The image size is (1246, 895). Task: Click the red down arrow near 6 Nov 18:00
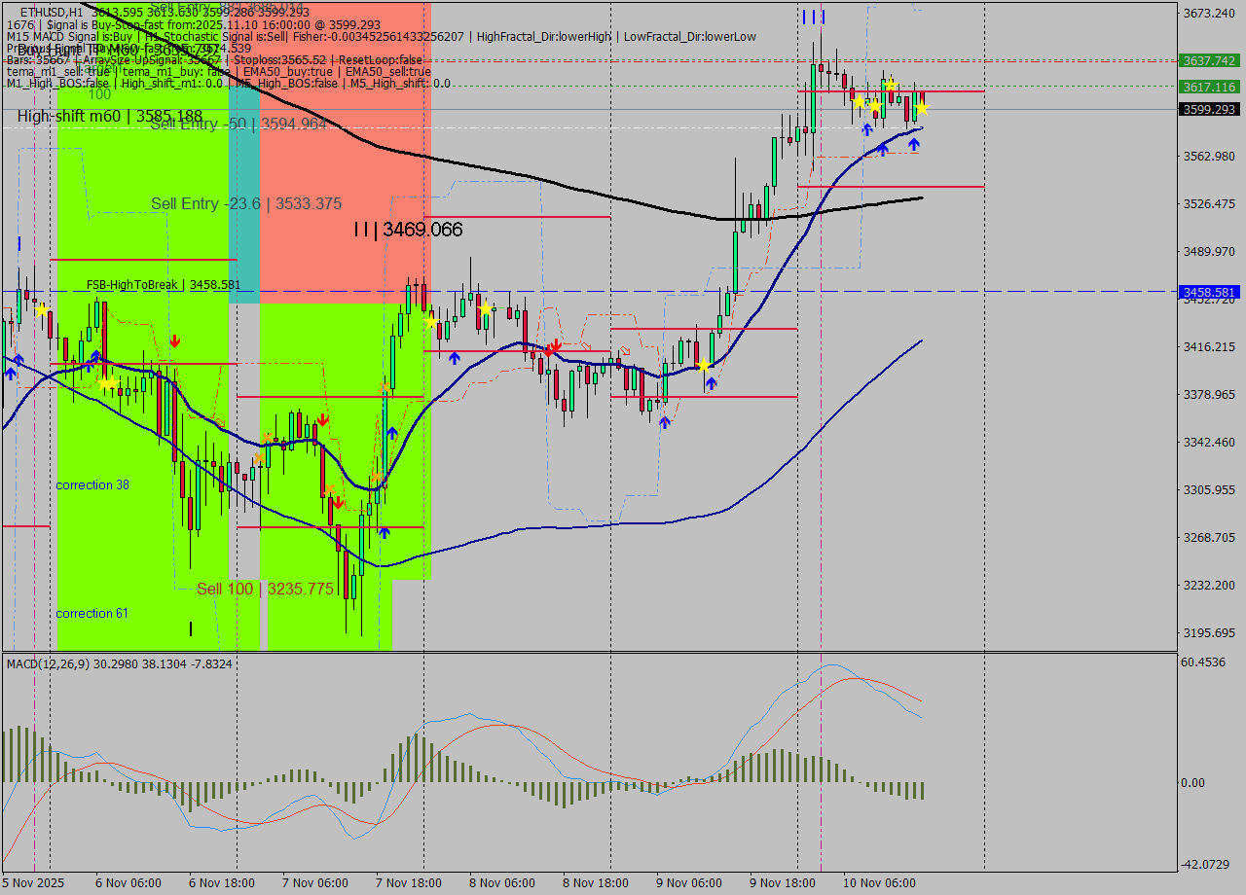click(174, 340)
